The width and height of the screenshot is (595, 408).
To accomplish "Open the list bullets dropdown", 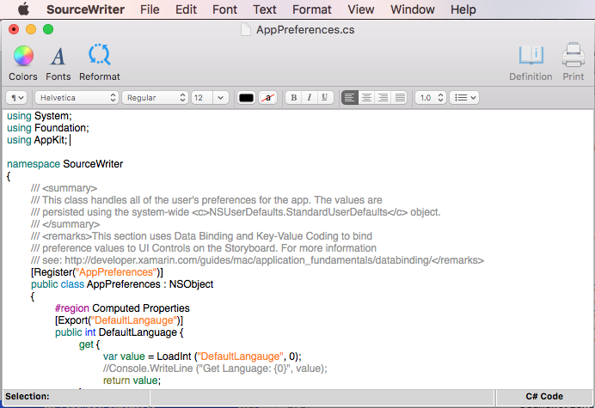I will coord(464,98).
